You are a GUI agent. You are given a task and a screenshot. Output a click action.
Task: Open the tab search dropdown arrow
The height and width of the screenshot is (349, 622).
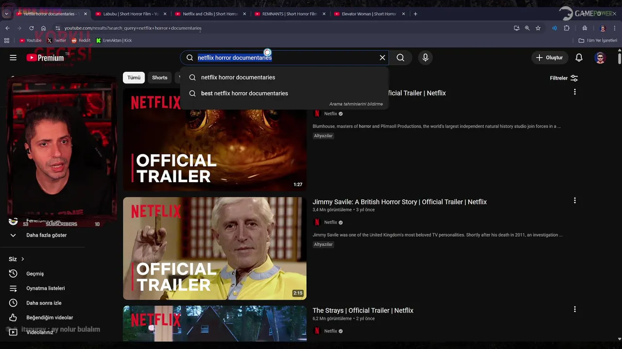[x=6, y=14]
